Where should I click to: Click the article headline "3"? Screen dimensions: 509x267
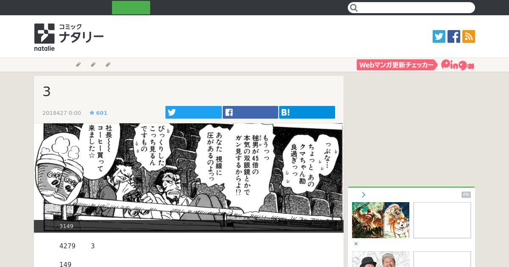(x=47, y=92)
